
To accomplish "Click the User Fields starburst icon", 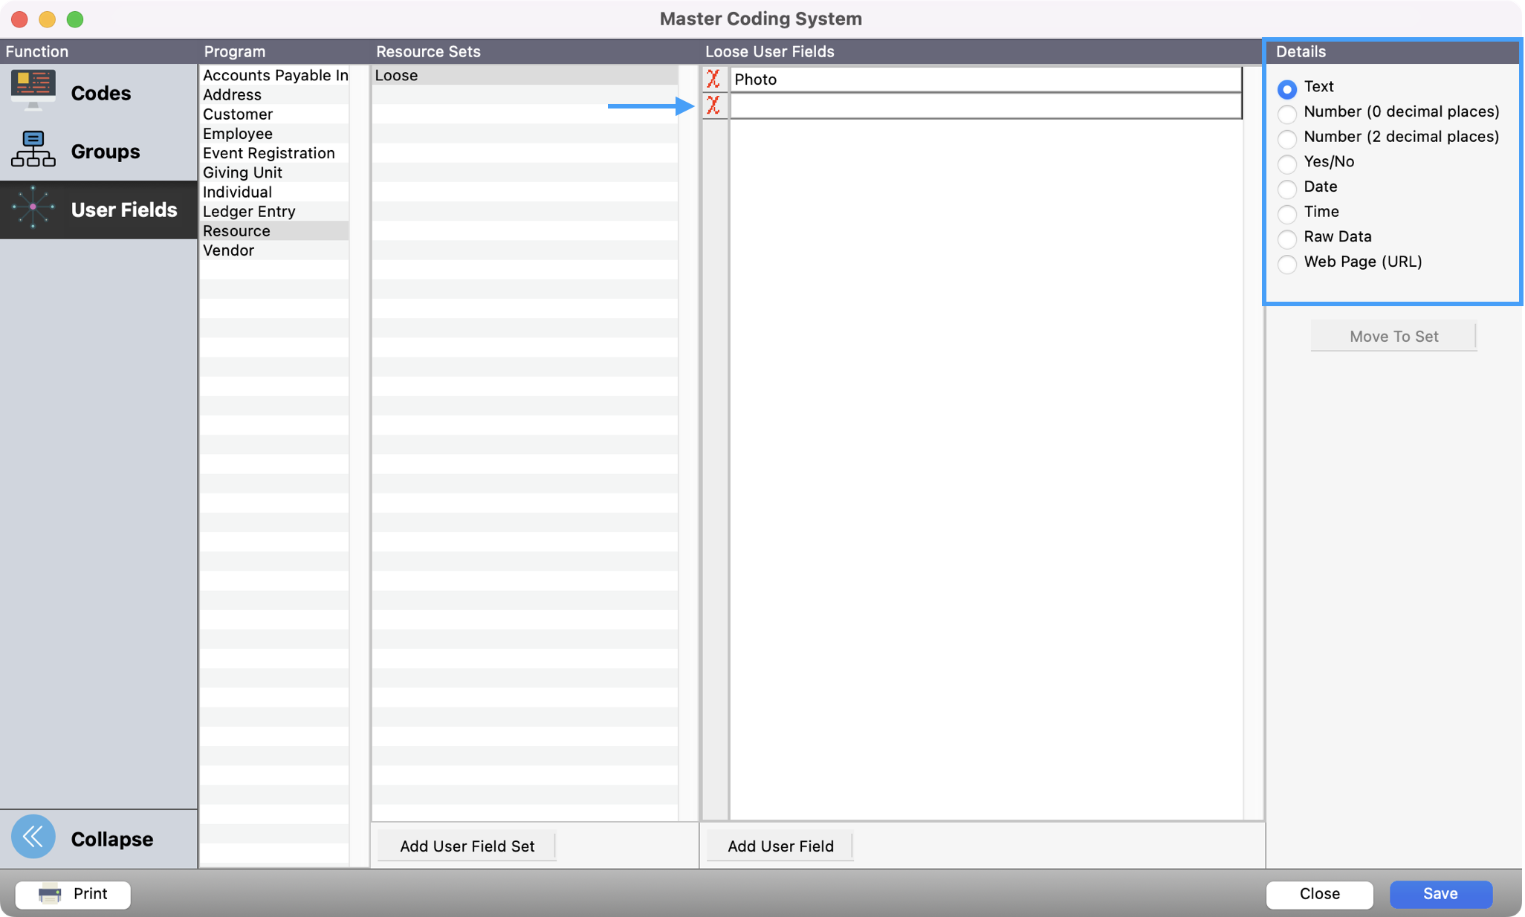I will (33, 207).
